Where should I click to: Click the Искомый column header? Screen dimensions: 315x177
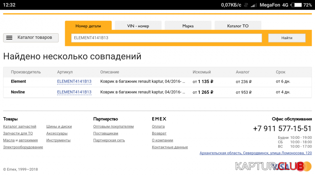coord(202,72)
